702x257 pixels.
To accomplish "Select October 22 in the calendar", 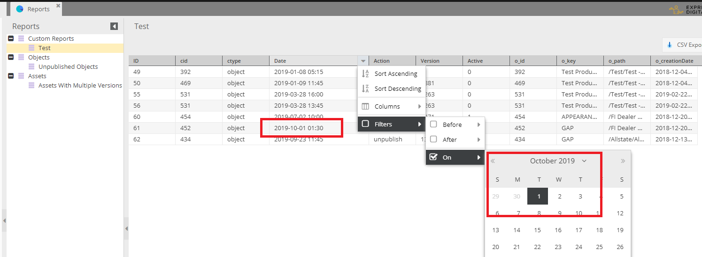I will click(538, 247).
